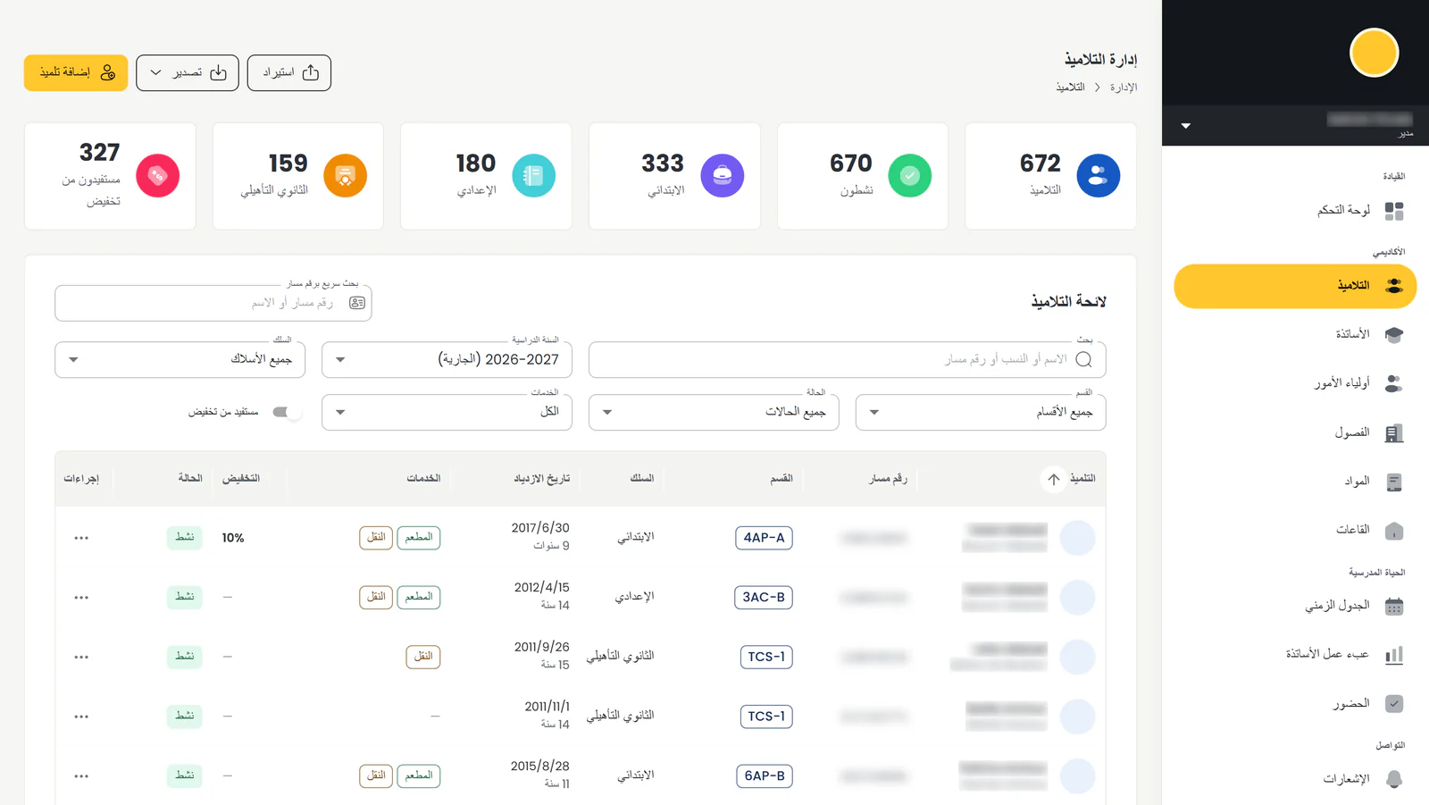Click the subjects (المواد) sidebar icon
This screenshot has width=1429, height=805.
(x=1394, y=482)
